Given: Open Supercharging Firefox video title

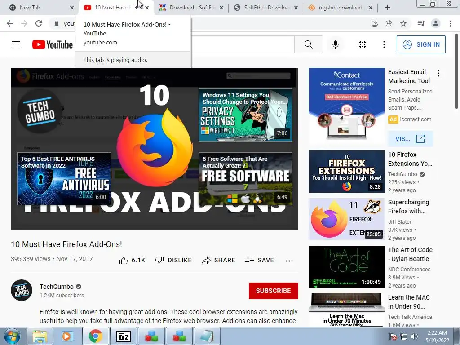Looking at the screenshot, I should point(408,207).
